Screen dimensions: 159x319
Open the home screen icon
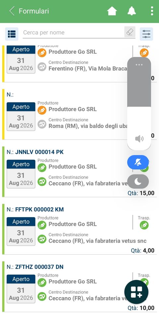click(x=112, y=11)
